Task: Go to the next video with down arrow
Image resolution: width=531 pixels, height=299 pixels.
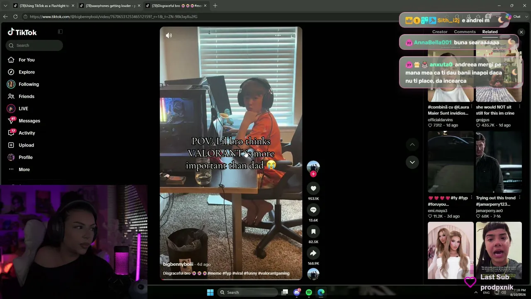Action: [x=412, y=162]
